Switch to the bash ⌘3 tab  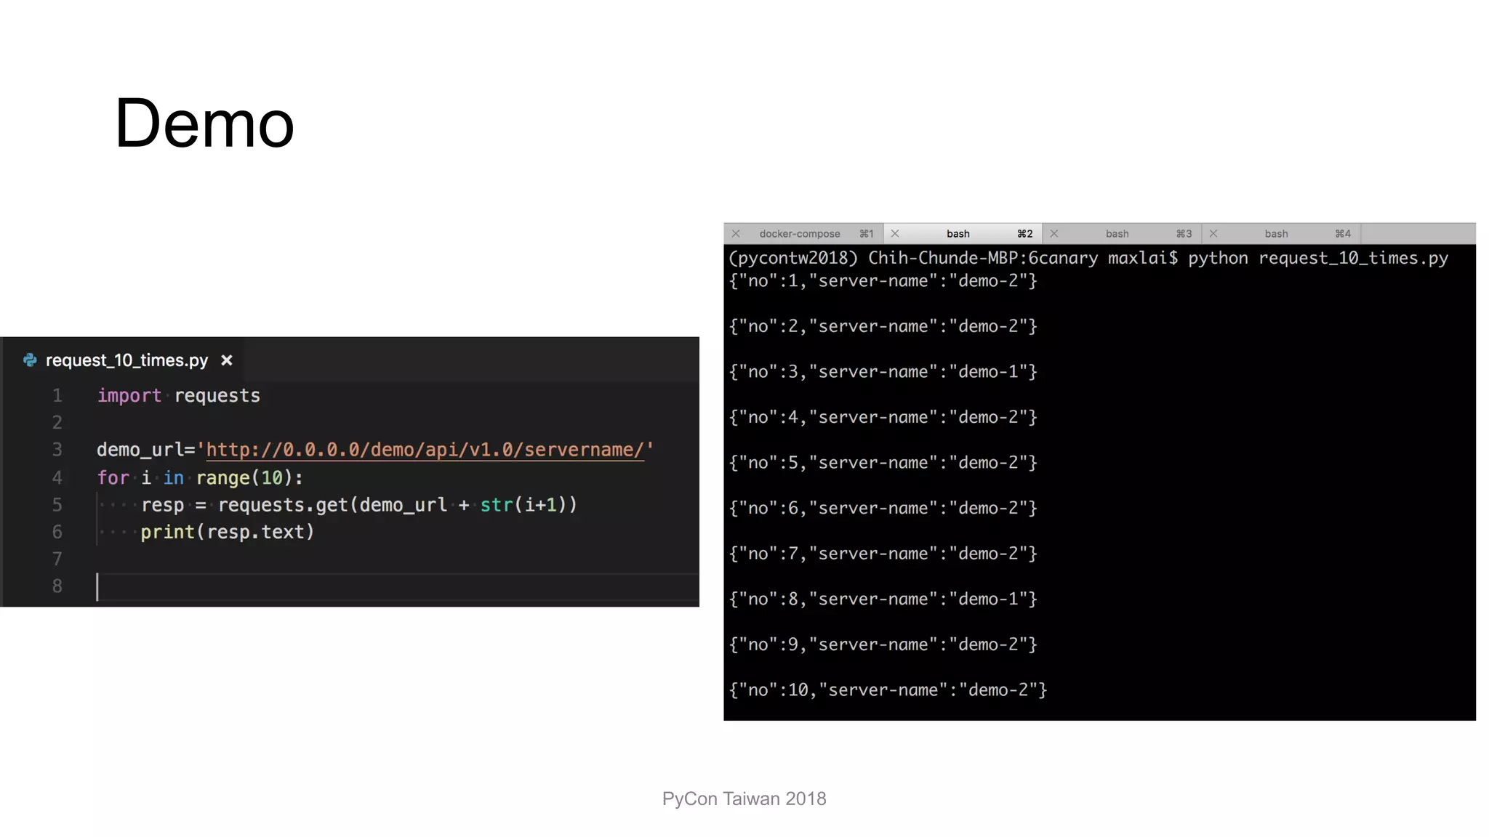(1117, 234)
